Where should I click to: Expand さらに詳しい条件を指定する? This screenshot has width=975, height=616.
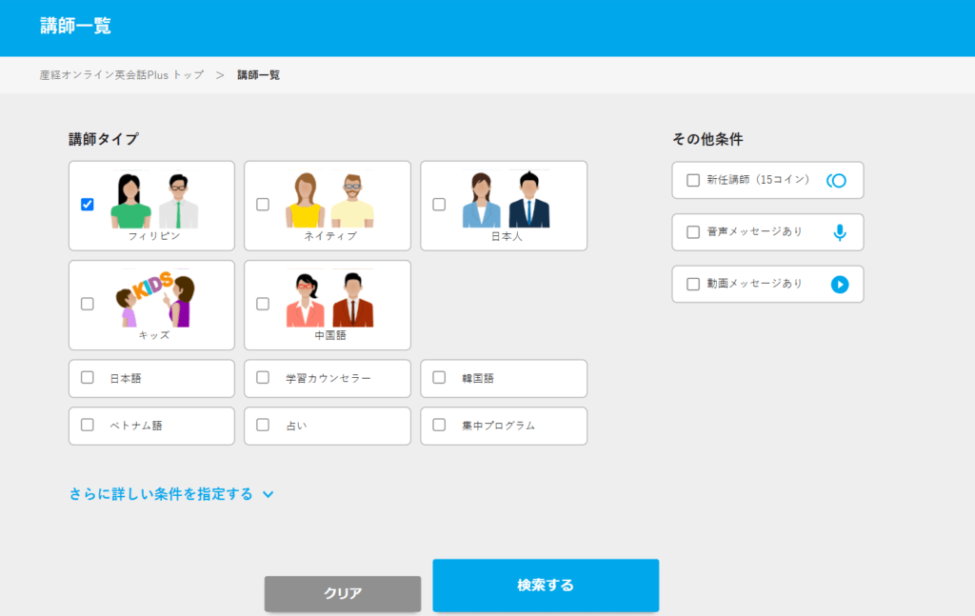point(161,494)
